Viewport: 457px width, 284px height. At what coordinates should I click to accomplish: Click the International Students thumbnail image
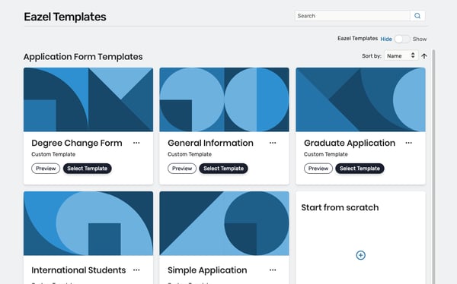[88, 223]
